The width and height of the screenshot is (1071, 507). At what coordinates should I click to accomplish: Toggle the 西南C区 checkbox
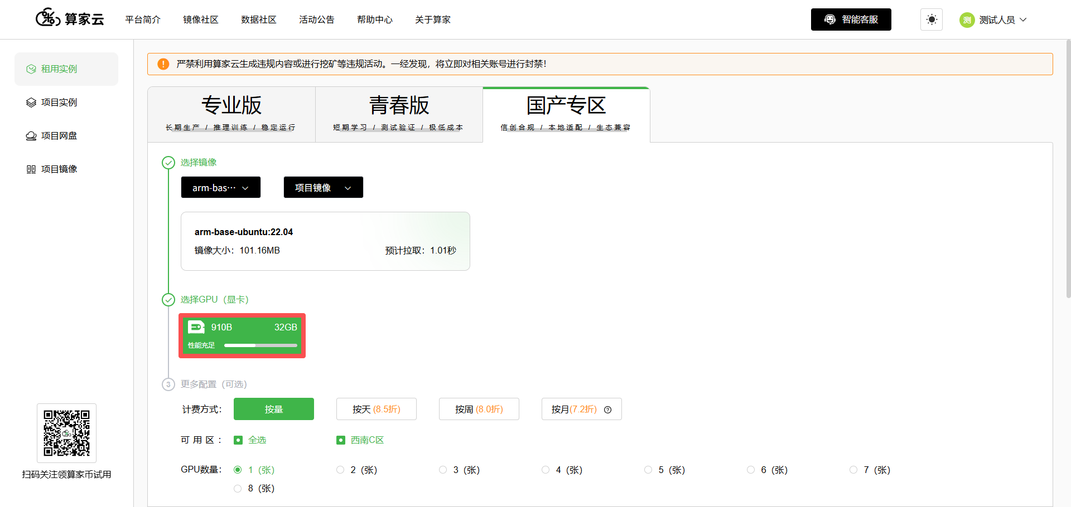pos(341,440)
